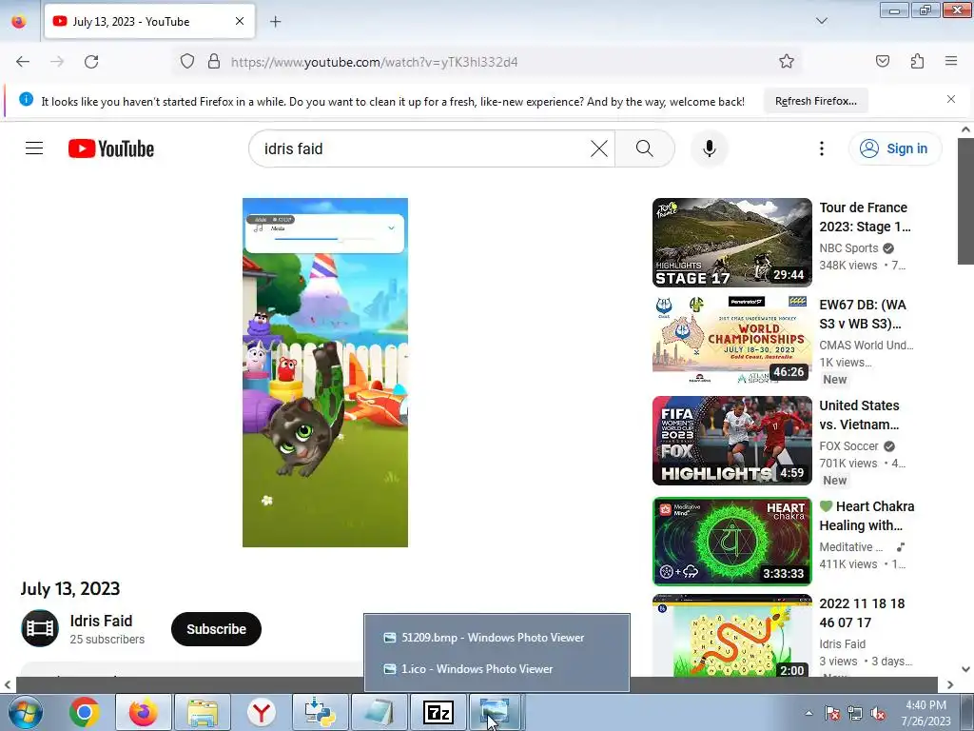974x731 pixels.
Task: Open World Championships underwater hockey thumbnail
Action: (731, 340)
